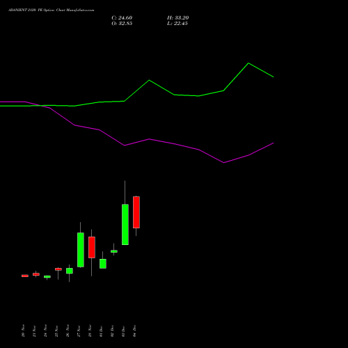This screenshot has width=348, height=348.
Task: Click the small red candlestick for 20 Nov
Action: pos(25,276)
